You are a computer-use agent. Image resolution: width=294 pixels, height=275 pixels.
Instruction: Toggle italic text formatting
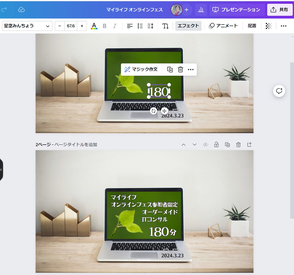115,26
